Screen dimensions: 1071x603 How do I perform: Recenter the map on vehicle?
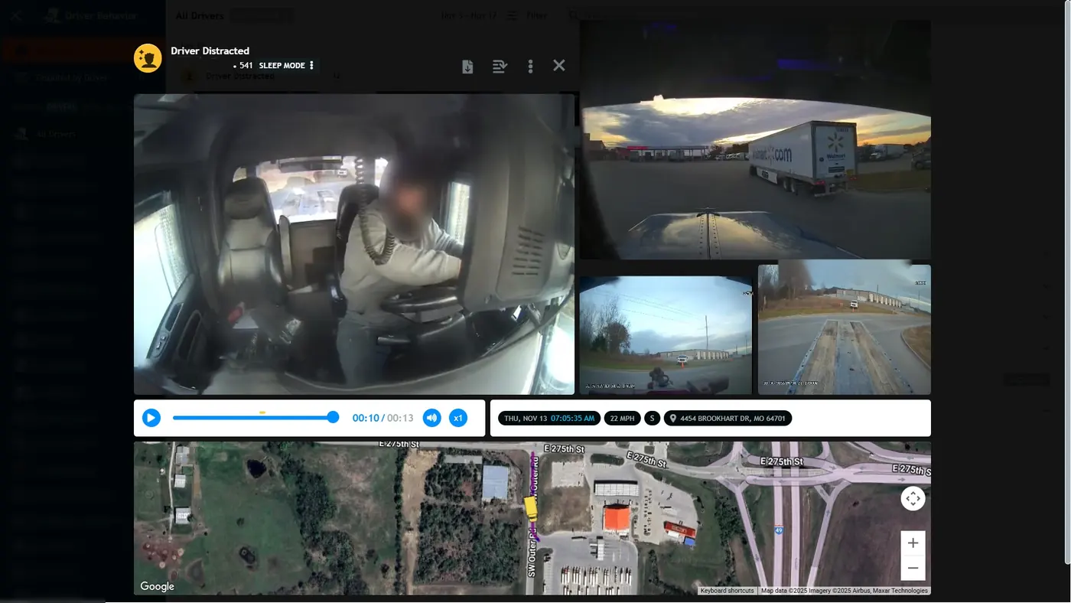pos(913,499)
